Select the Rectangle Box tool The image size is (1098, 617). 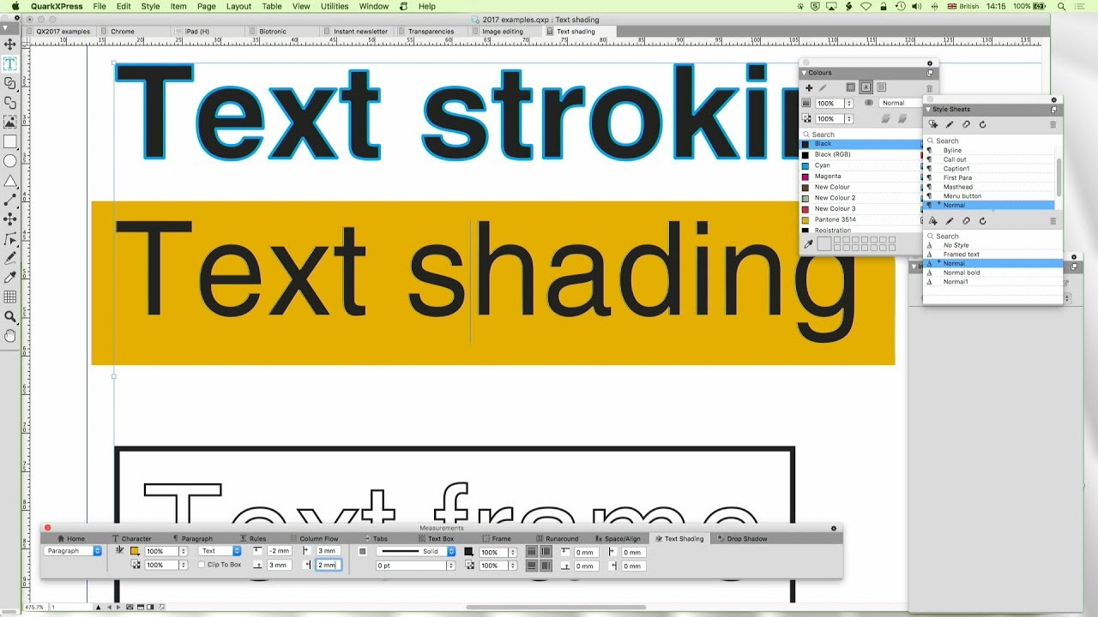[10, 141]
